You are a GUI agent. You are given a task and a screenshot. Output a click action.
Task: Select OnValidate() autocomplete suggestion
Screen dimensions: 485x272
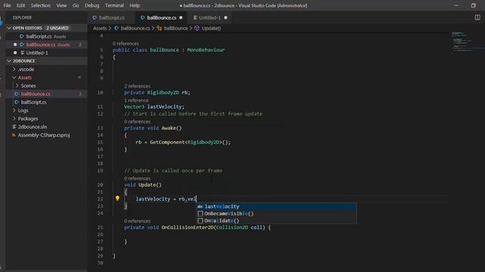(x=277, y=221)
